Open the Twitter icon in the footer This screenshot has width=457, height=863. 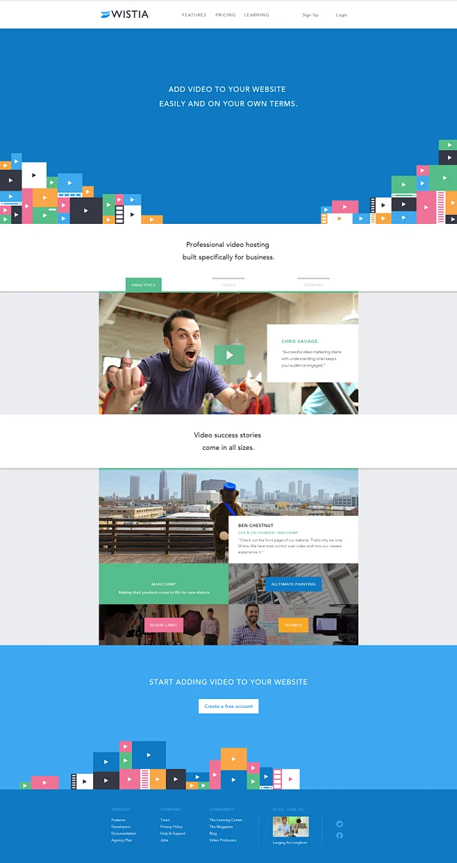pyautogui.click(x=340, y=824)
